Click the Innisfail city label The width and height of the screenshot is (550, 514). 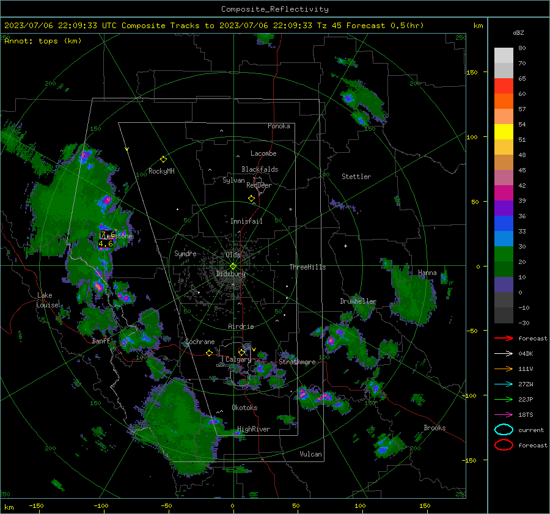pos(246,221)
